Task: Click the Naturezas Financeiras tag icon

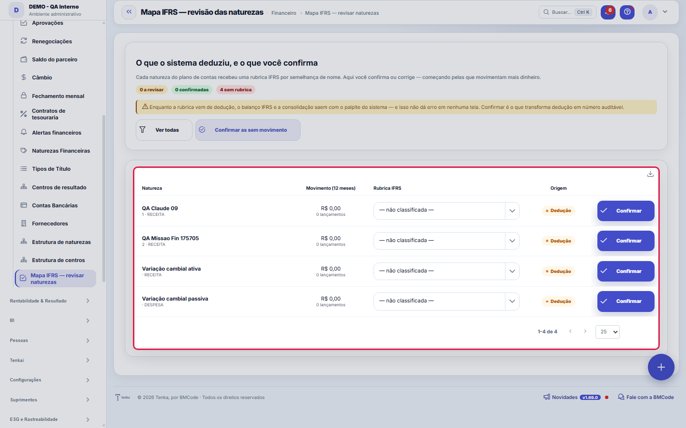Action: [x=24, y=151]
